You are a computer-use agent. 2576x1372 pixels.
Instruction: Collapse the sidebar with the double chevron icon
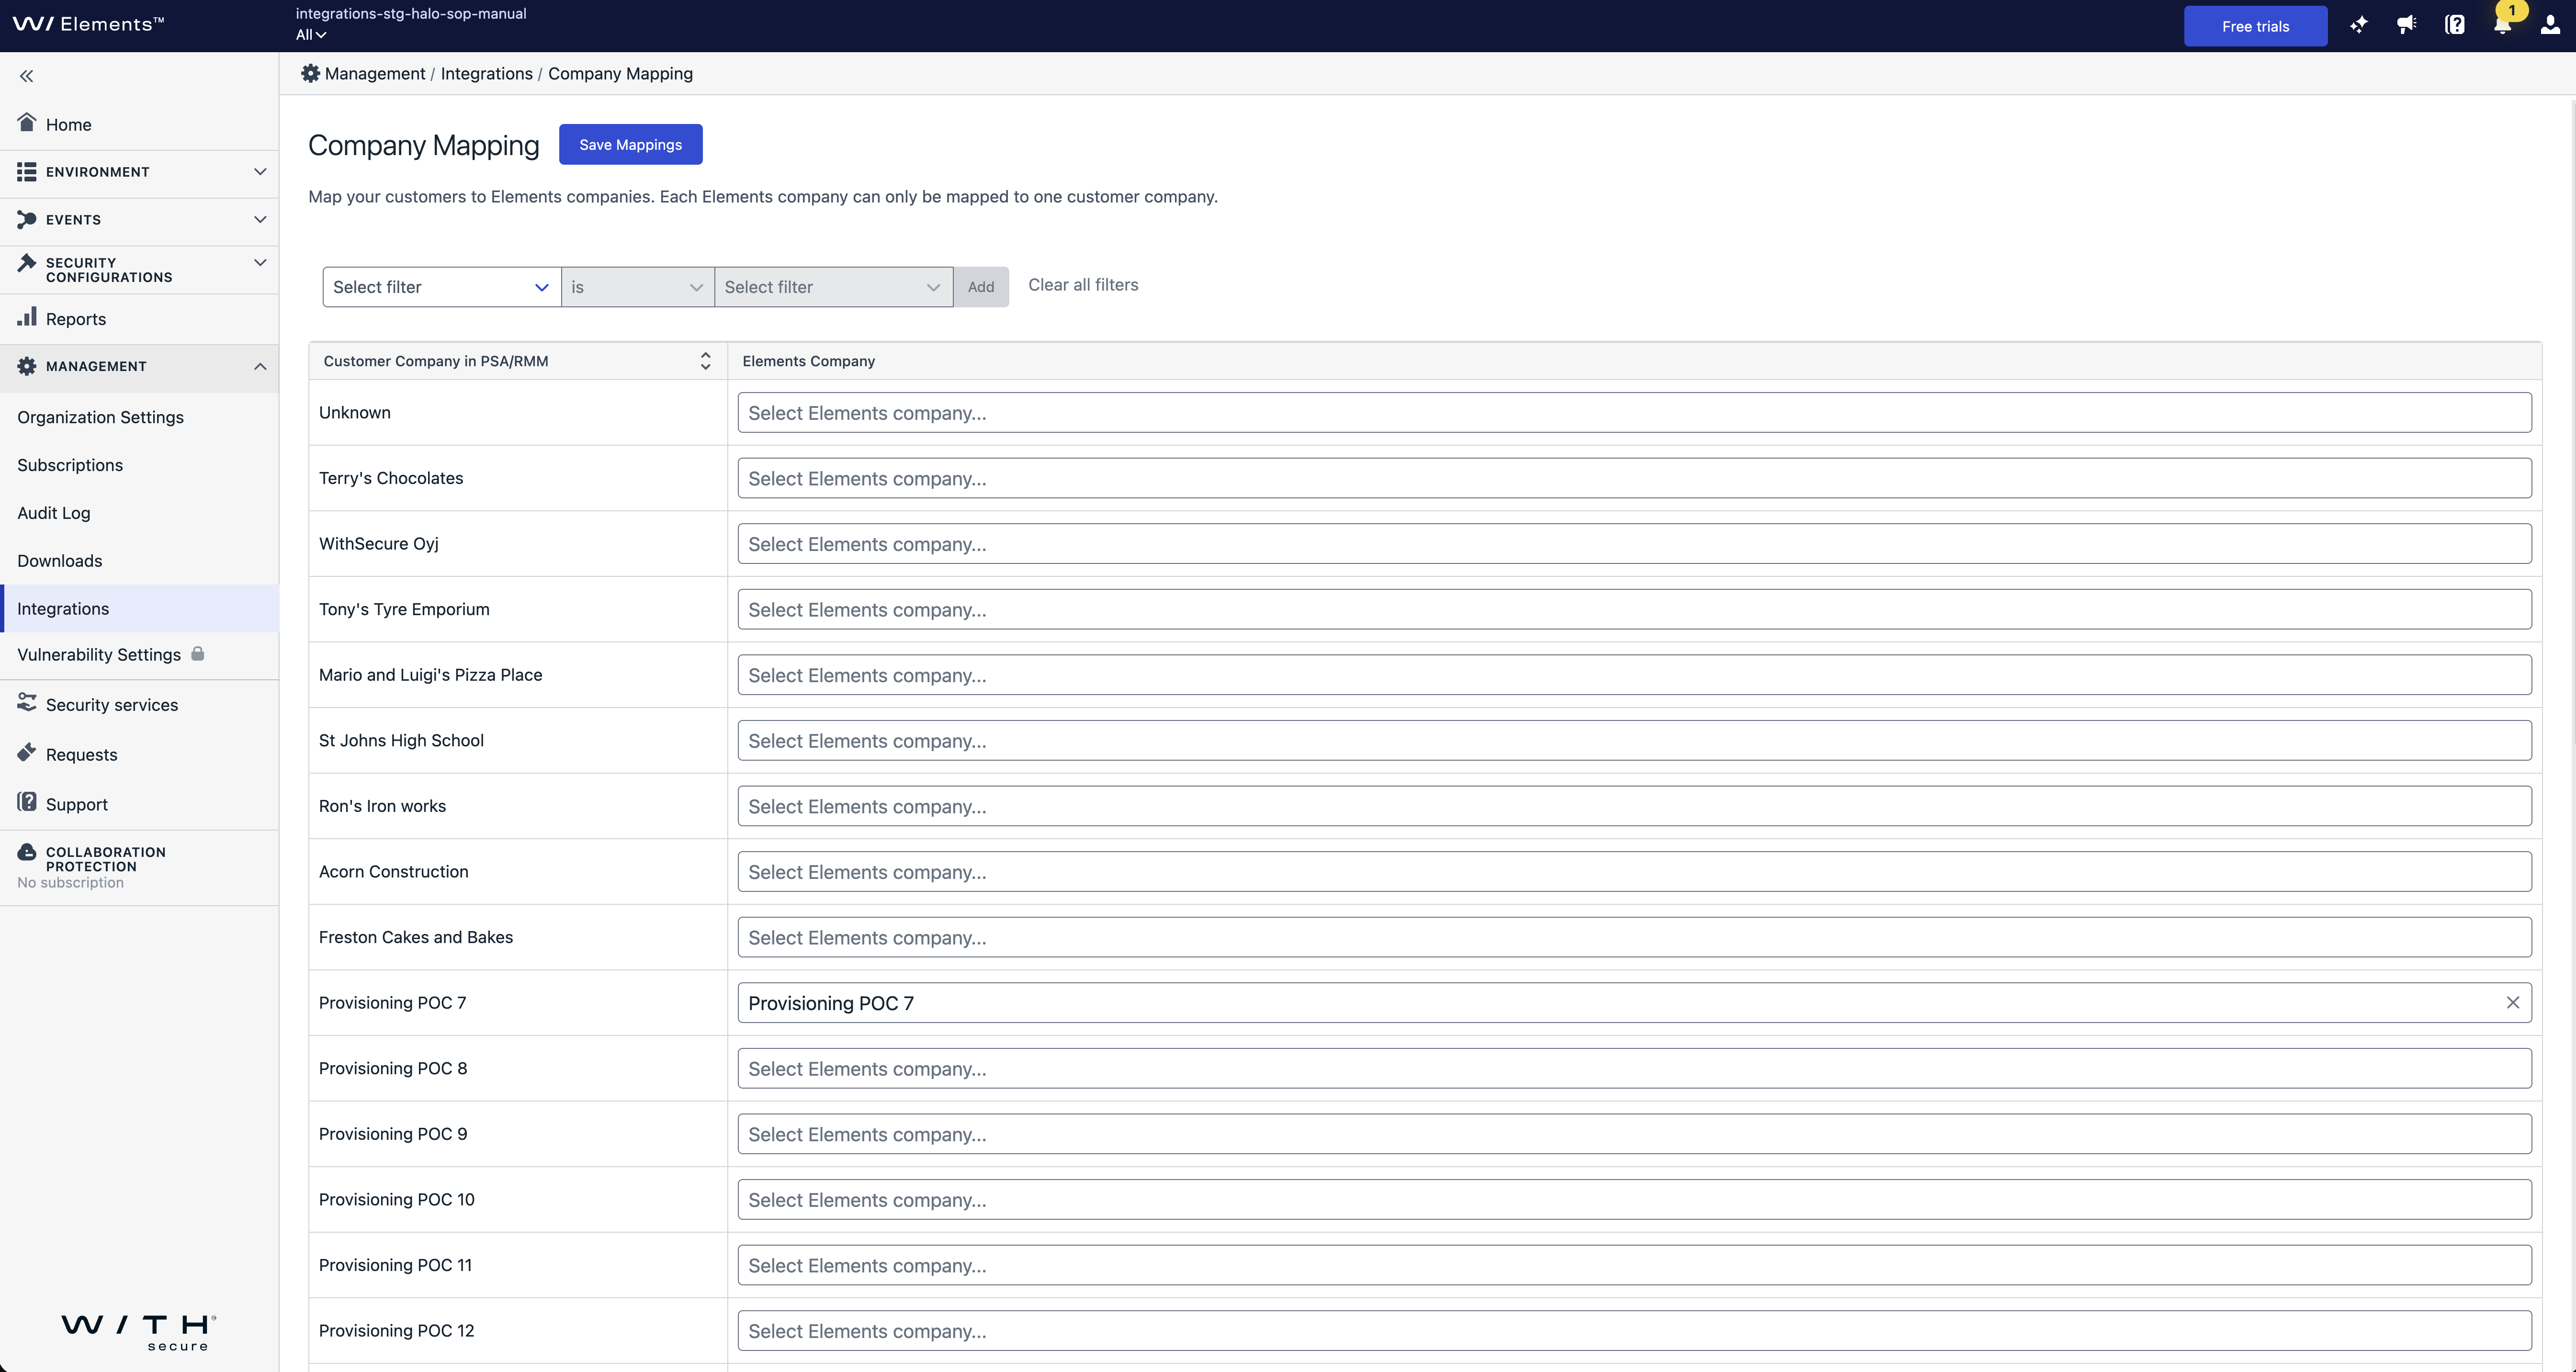tap(27, 76)
